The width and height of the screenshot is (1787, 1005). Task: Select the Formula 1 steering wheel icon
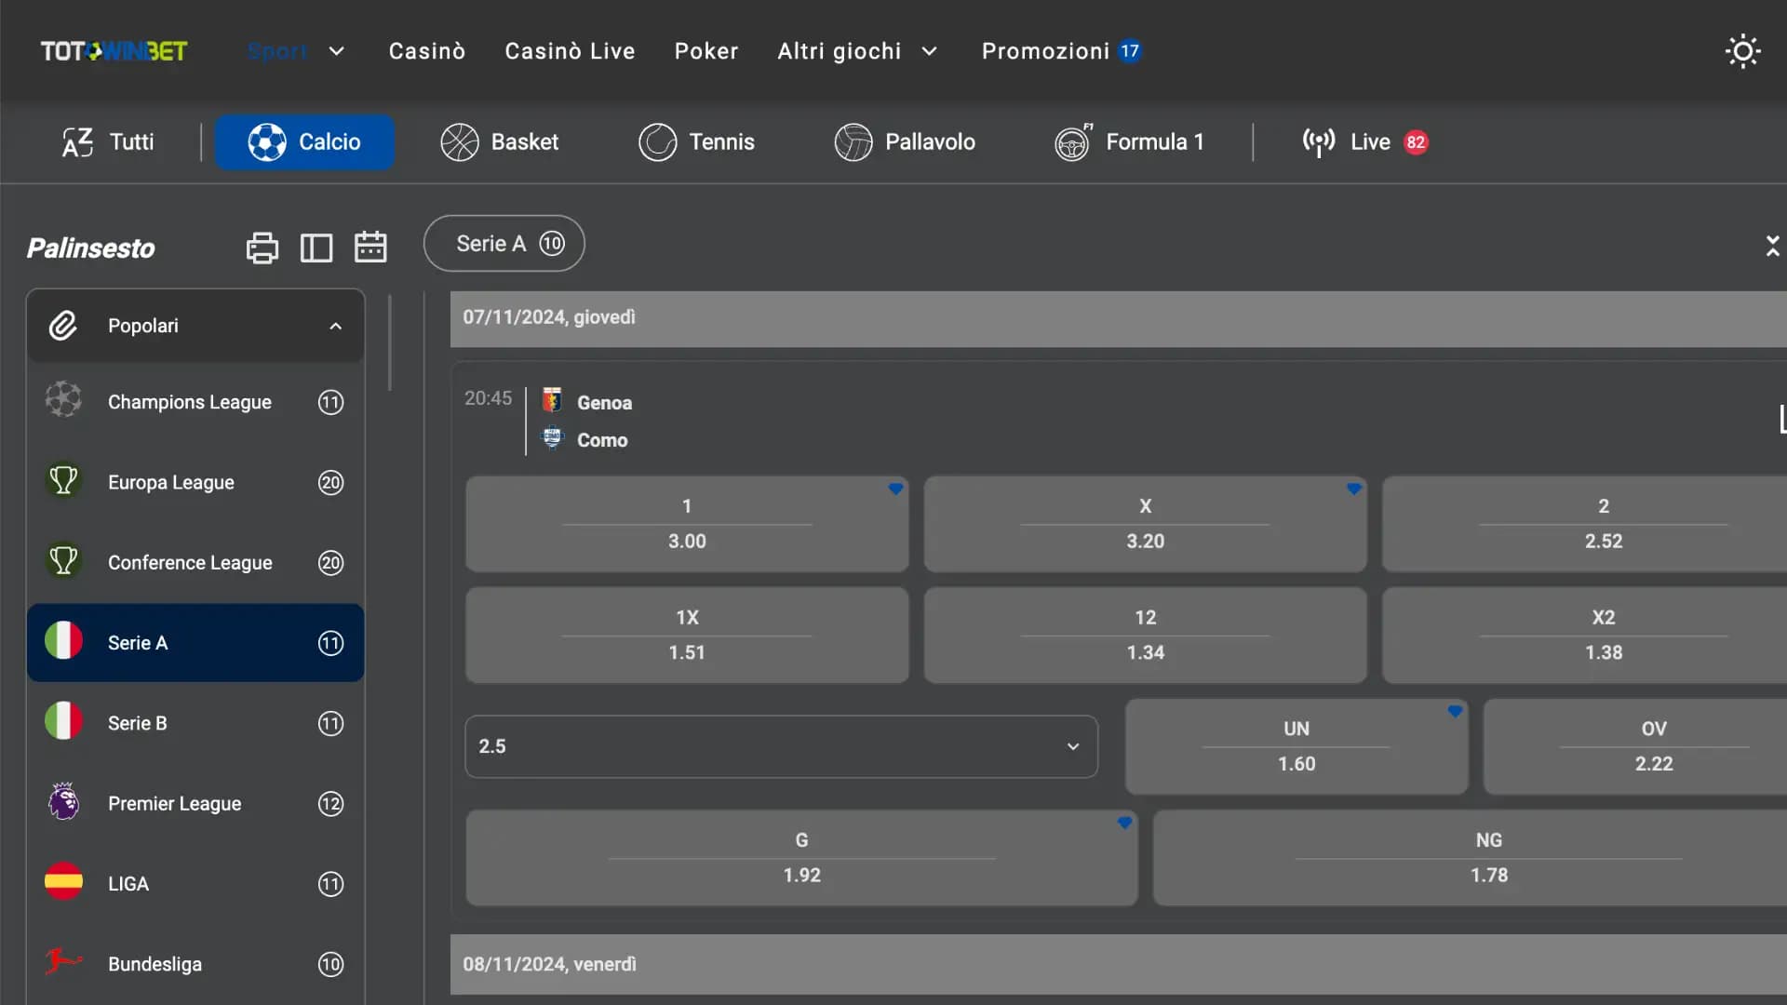[1072, 141]
